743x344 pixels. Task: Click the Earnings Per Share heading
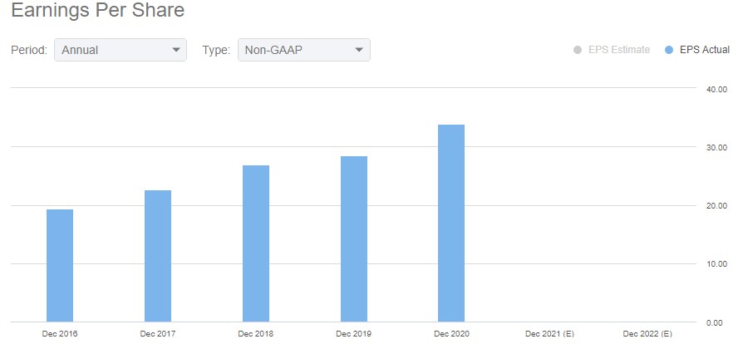click(x=97, y=11)
